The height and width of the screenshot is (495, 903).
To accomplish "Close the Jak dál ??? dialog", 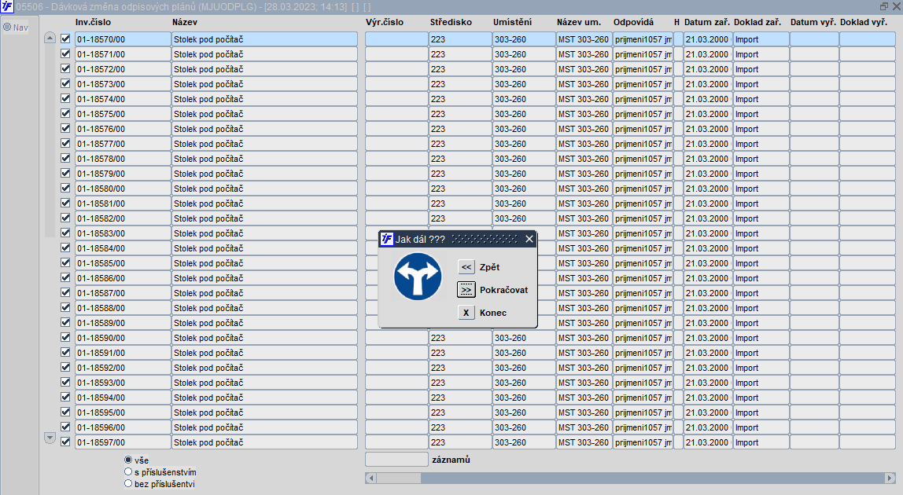I will point(529,239).
